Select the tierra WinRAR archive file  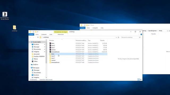click(x=78, y=43)
